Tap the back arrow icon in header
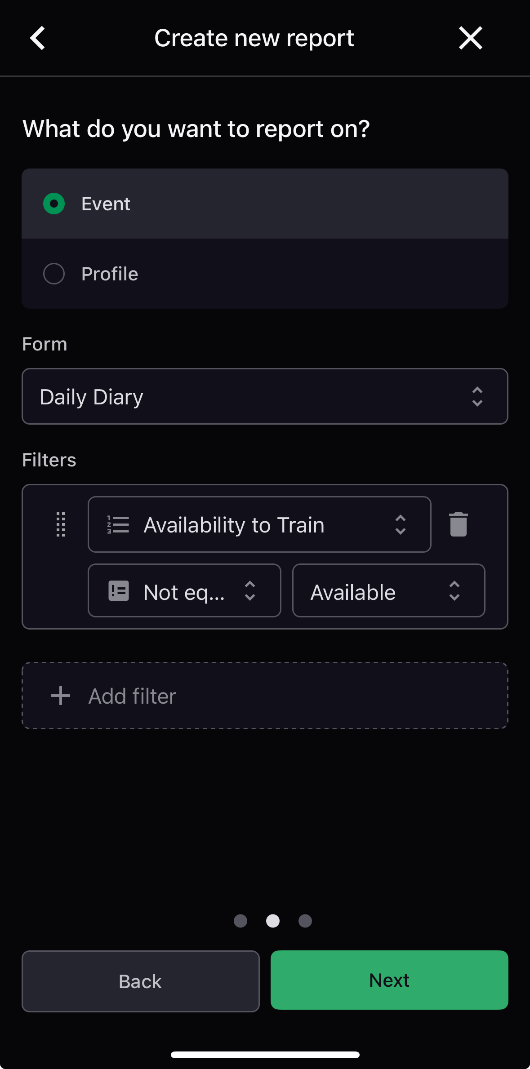The image size is (530, 1069). 38,38
